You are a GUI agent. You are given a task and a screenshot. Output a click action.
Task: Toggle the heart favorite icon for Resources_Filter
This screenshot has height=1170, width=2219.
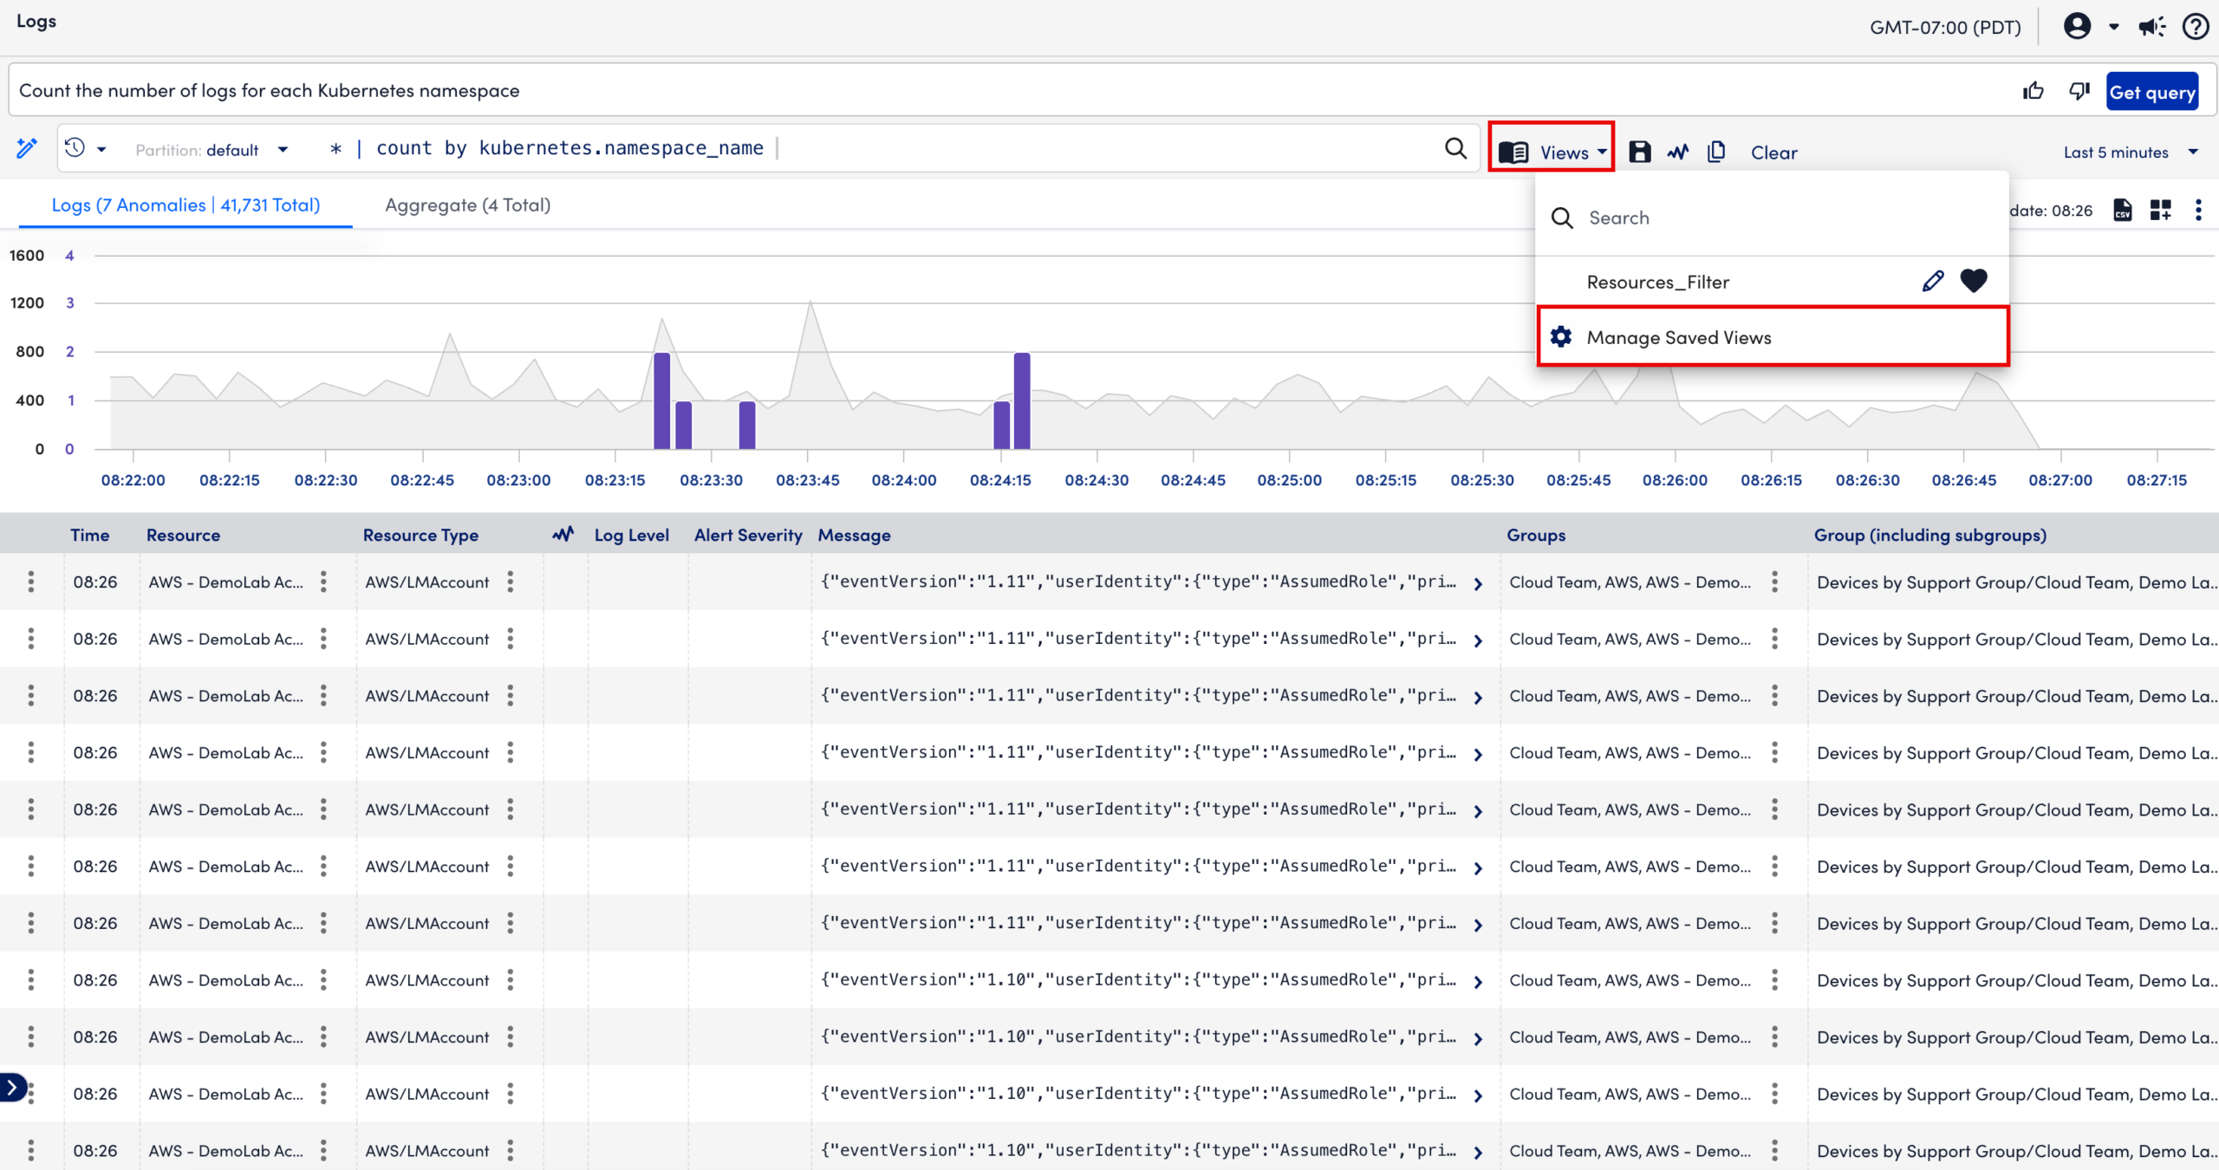coord(1974,281)
